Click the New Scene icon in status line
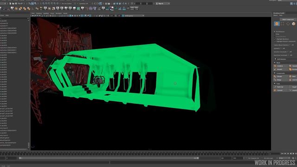Viewport: 297px width, 167px height. pos(10,3)
